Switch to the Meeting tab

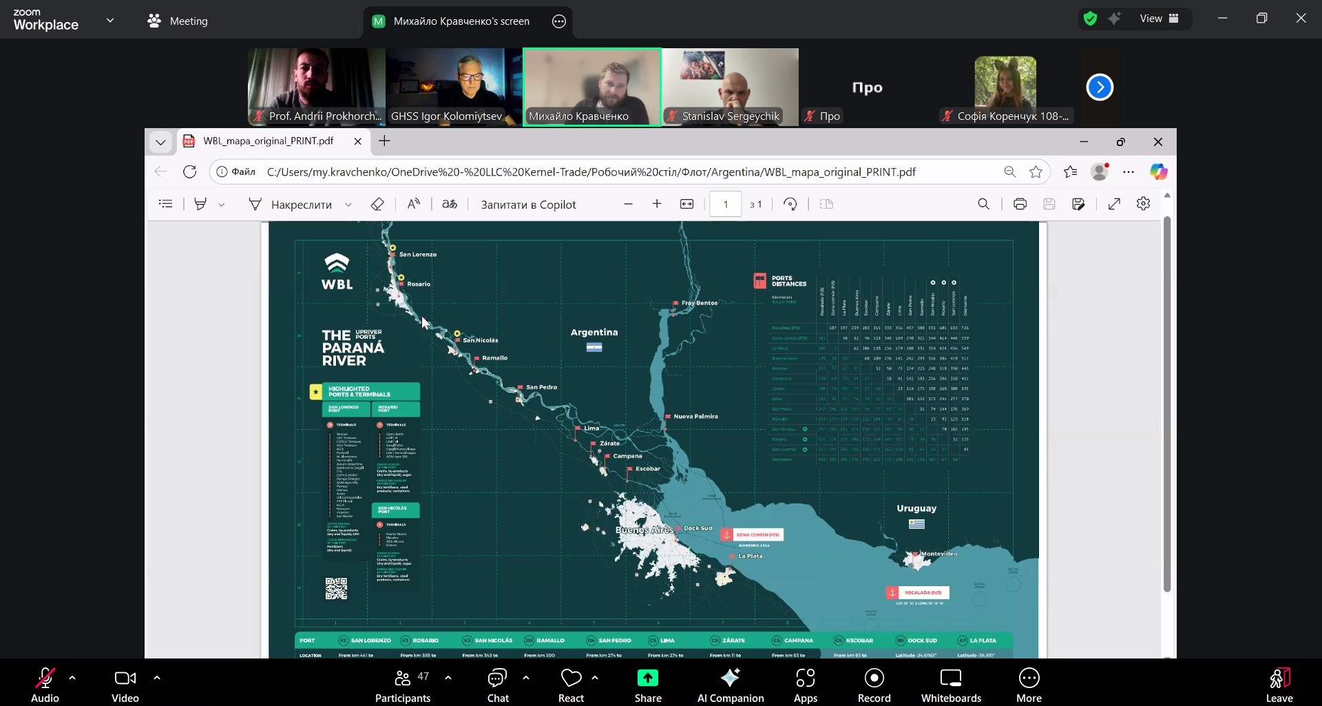[x=178, y=21]
